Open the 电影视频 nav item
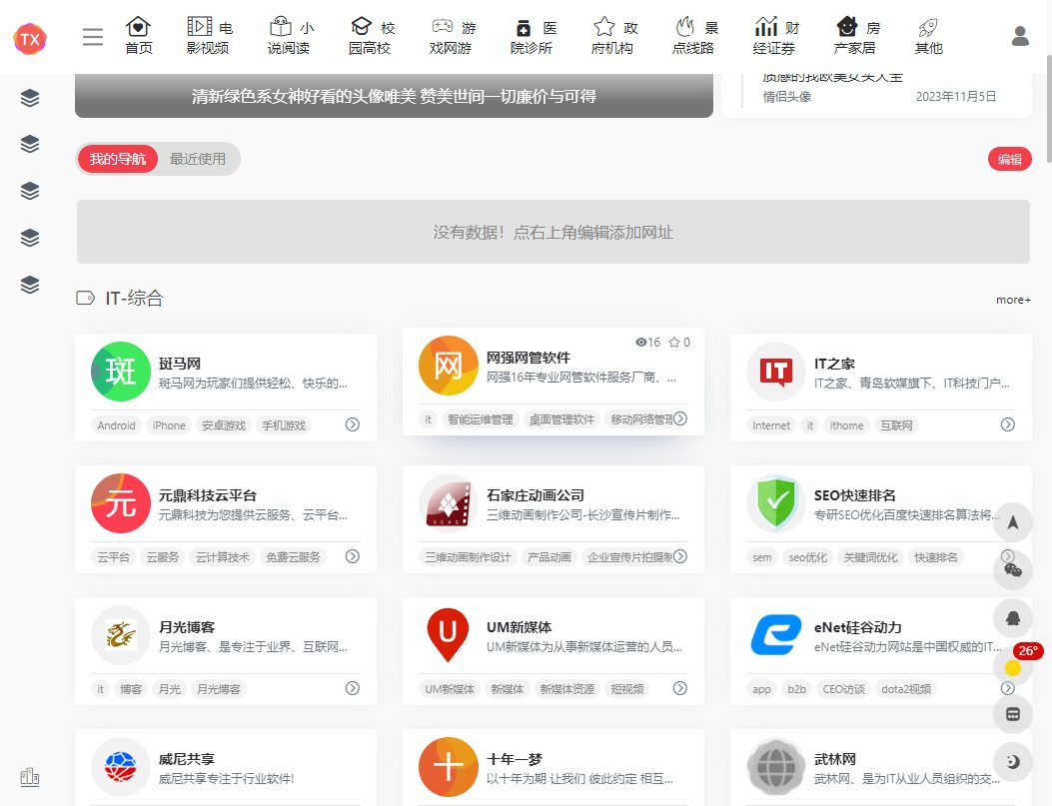Viewport: 1052px width, 806px height. 209,36
